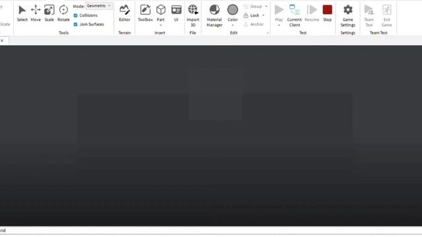Image resolution: width=422 pixels, height=237 pixels.
Task: Activate the Move tool
Action: pyautogui.click(x=36, y=13)
